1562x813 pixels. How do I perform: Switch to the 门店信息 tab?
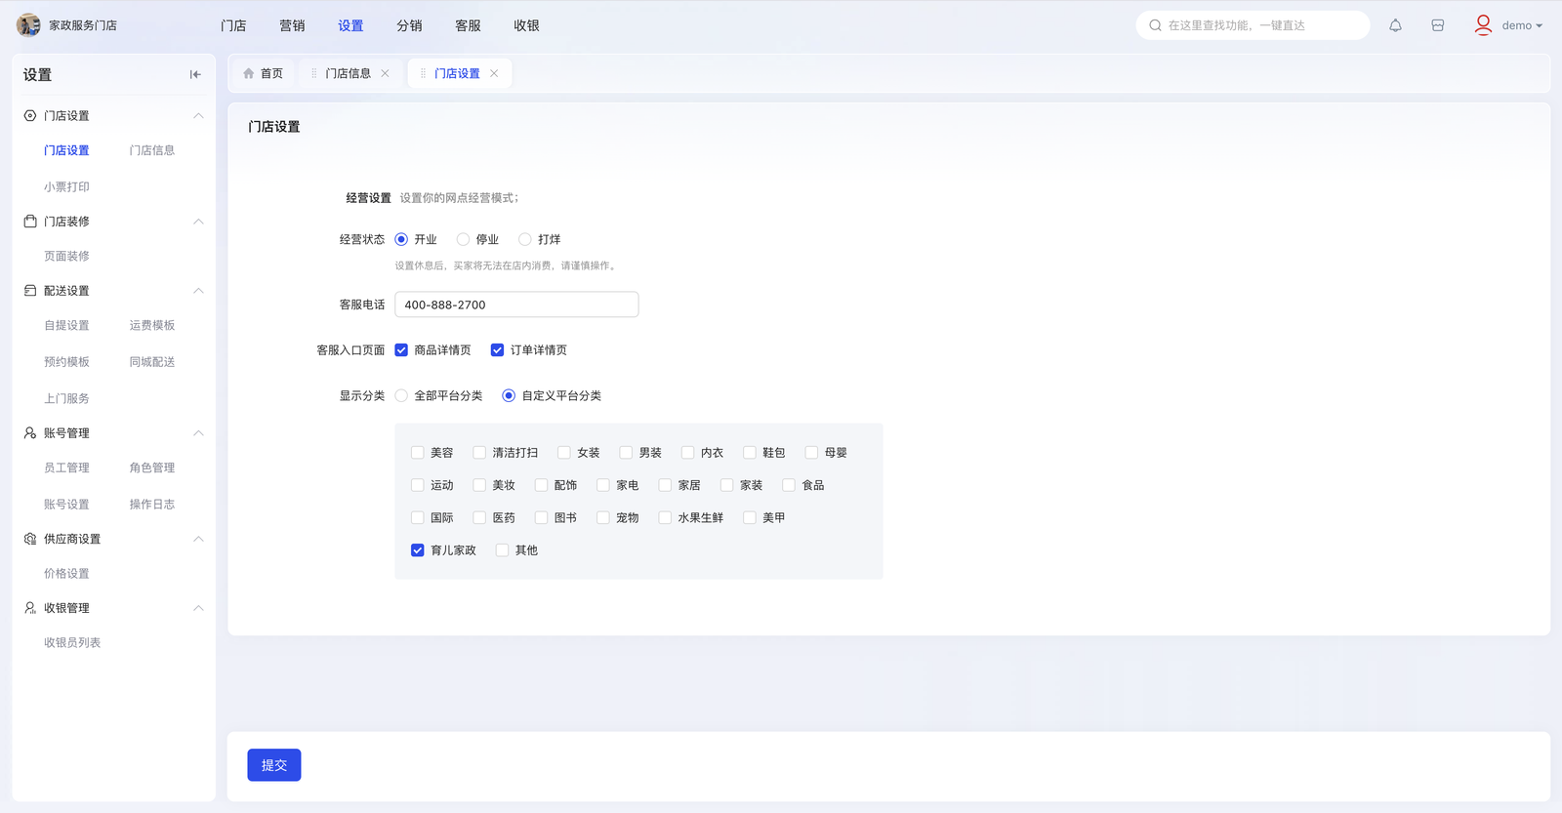tap(348, 73)
